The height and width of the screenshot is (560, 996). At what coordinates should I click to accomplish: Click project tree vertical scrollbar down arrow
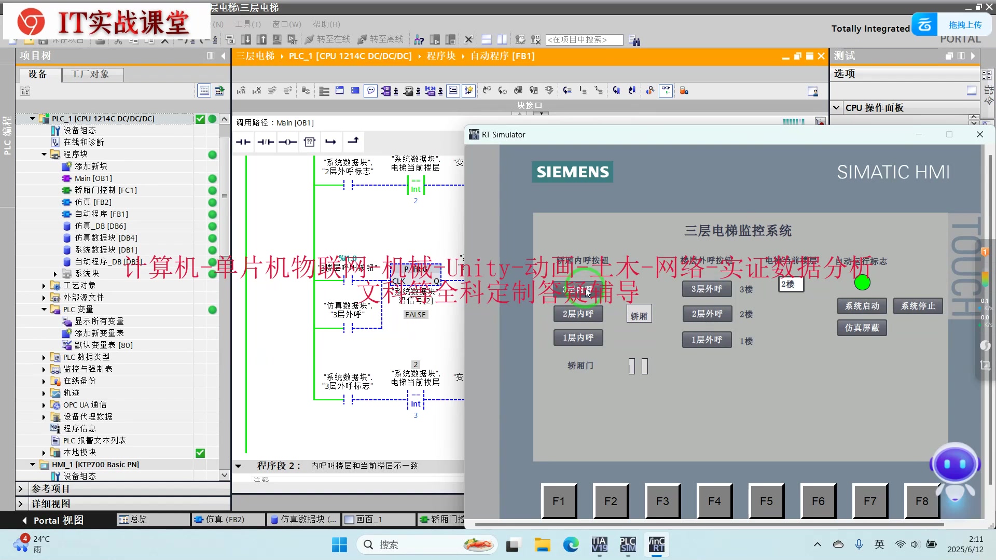pos(224,475)
